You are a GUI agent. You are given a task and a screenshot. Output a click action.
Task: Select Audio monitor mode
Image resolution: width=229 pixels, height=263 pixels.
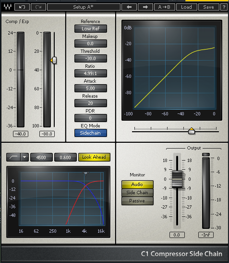[x=137, y=185]
